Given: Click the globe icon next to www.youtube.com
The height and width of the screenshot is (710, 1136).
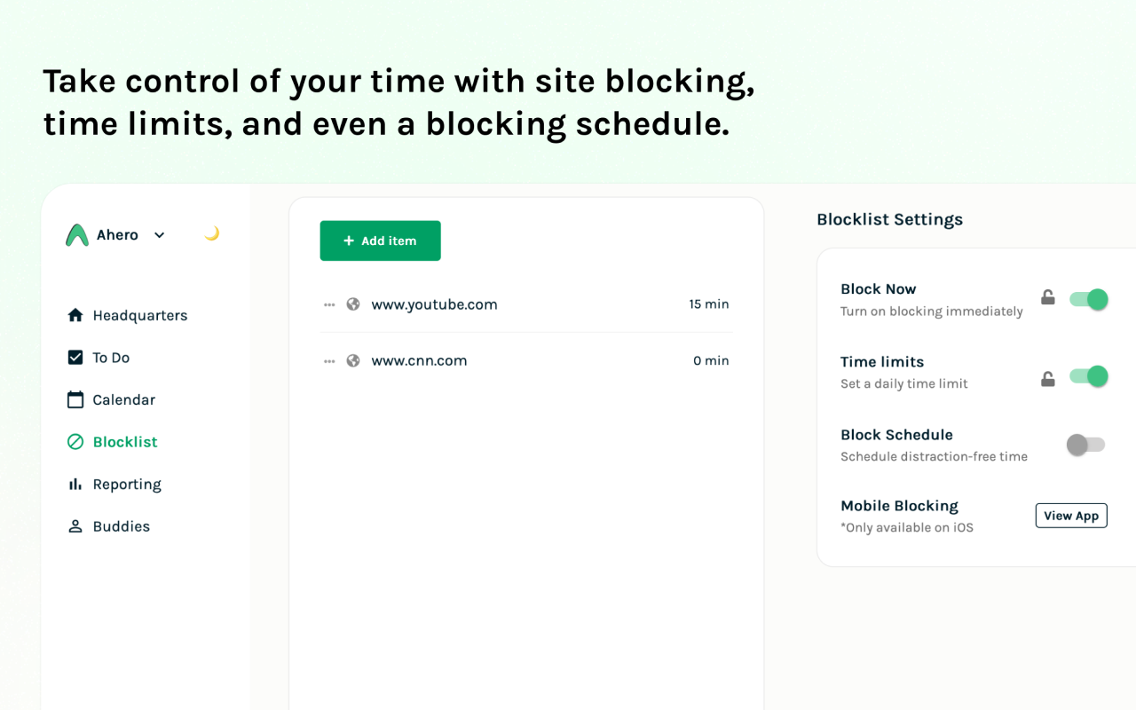Looking at the screenshot, I should [353, 304].
